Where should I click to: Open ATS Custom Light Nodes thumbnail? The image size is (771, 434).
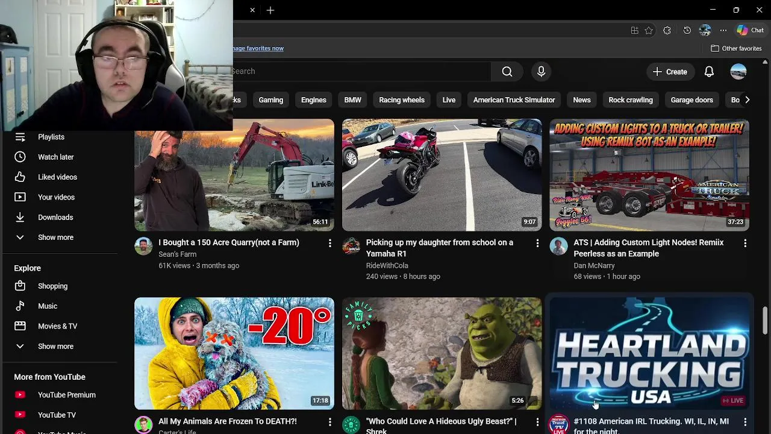pos(649,175)
